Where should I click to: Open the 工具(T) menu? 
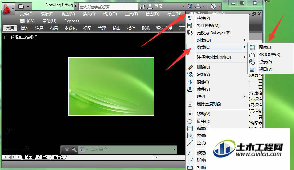131,14
